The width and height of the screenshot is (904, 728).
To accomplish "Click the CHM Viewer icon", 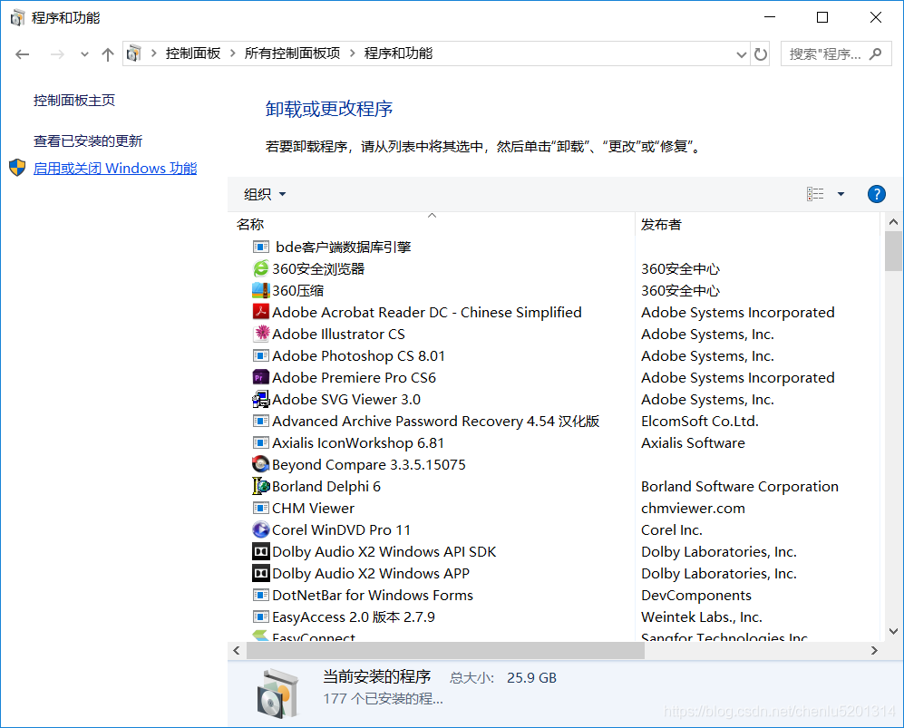I will pos(260,508).
